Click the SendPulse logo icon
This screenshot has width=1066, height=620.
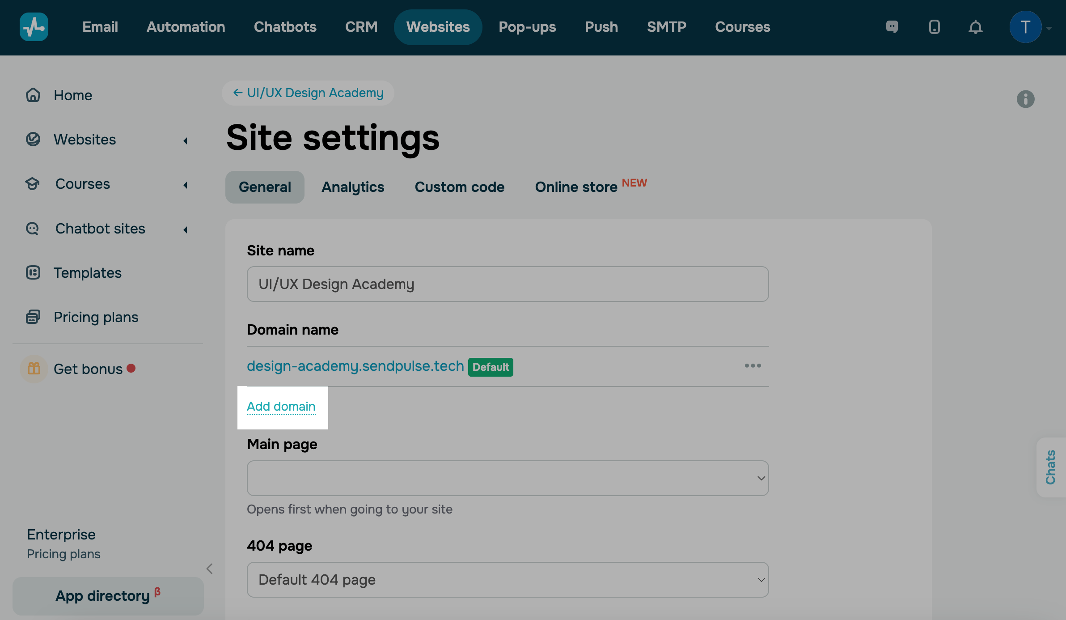click(x=34, y=27)
